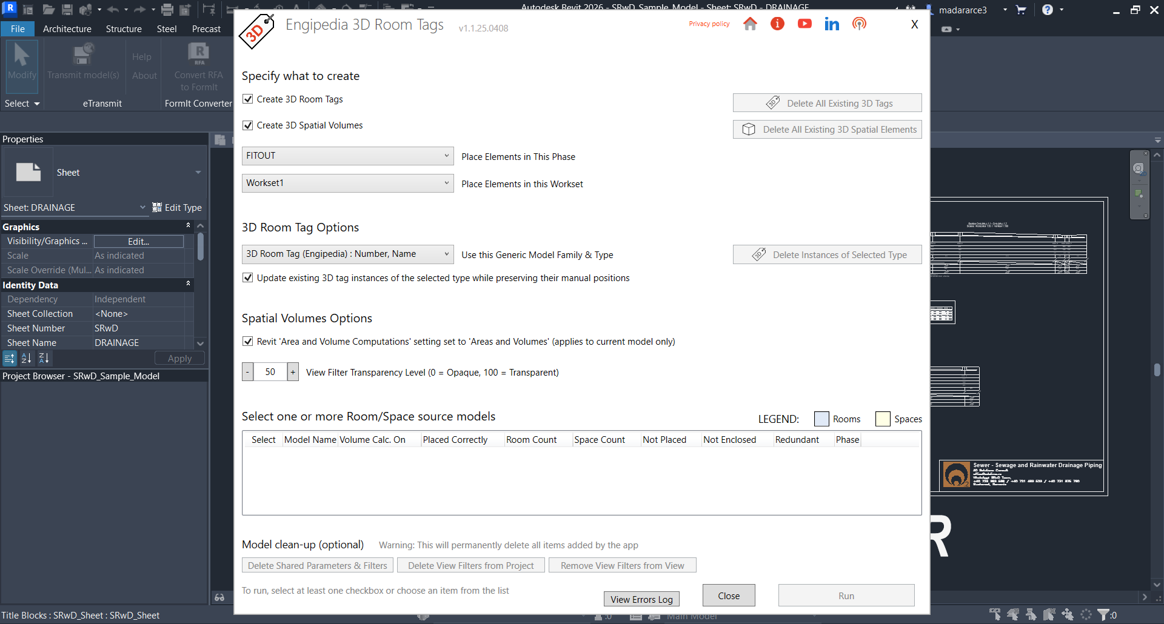Click Edit Type in Properties panel
Screen dimensions: 1164x624
coord(177,207)
